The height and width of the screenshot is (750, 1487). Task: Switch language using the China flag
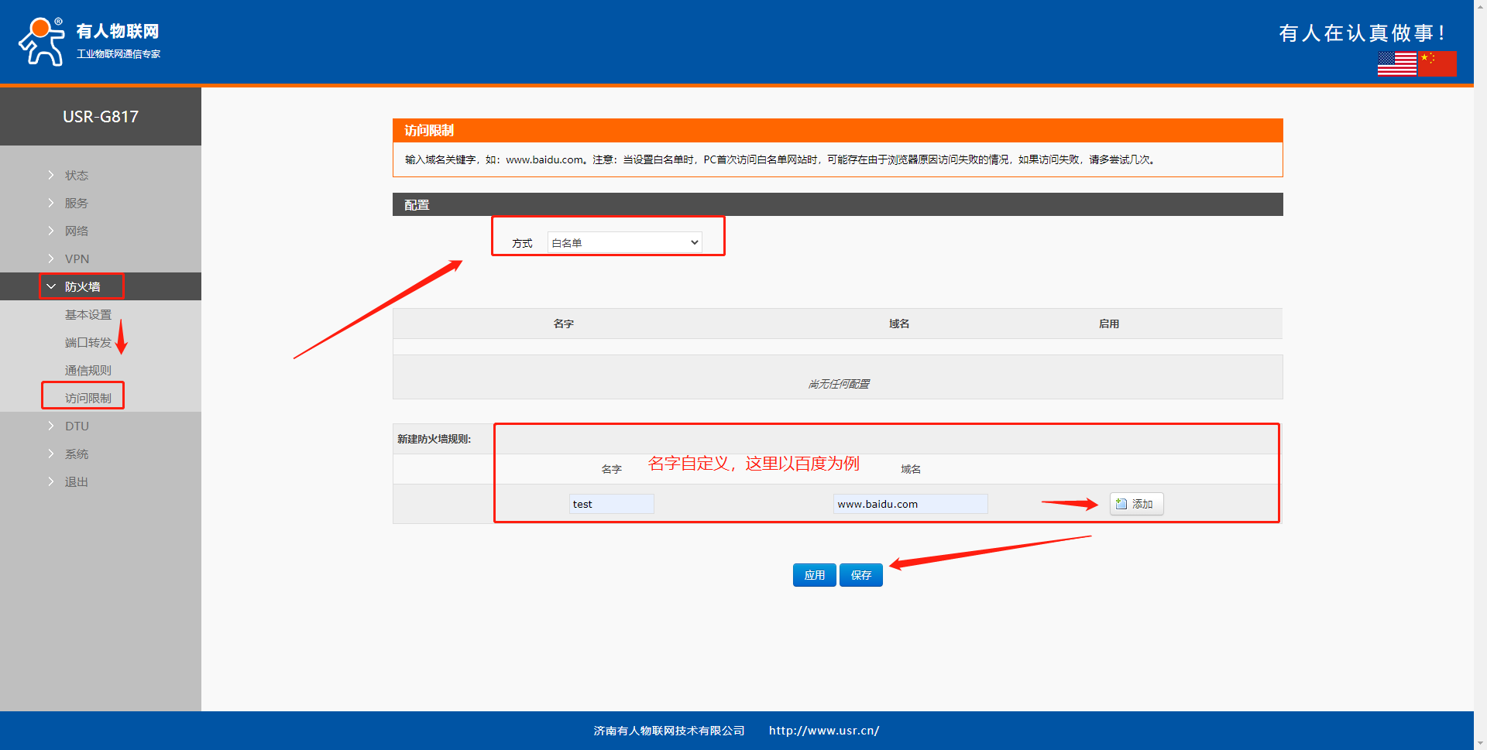pos(1437,63)
